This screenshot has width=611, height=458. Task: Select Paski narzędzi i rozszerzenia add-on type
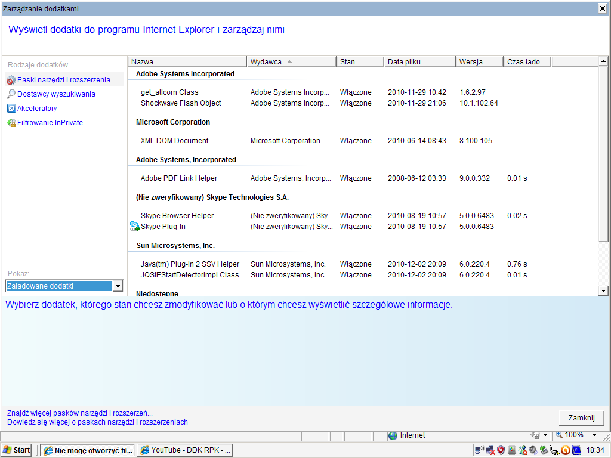coord(64,80)
